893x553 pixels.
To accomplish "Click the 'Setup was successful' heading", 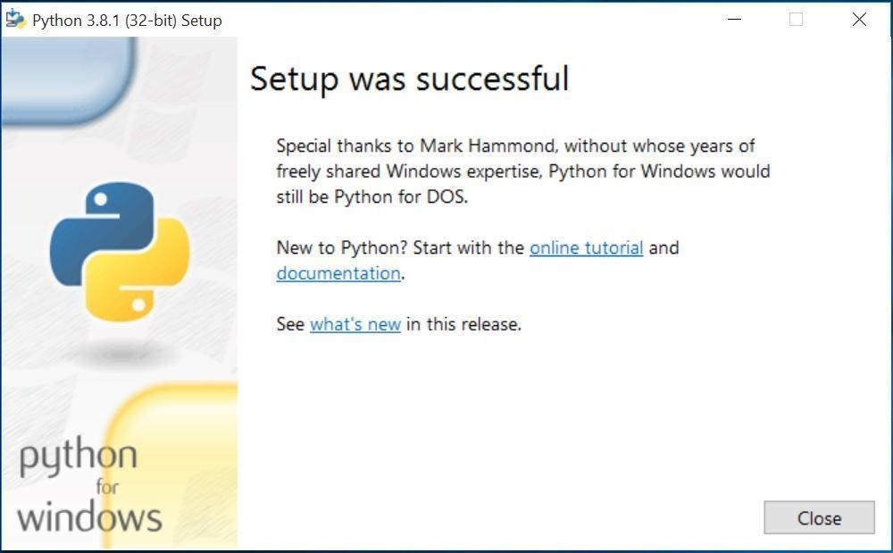I will [409, 80].
